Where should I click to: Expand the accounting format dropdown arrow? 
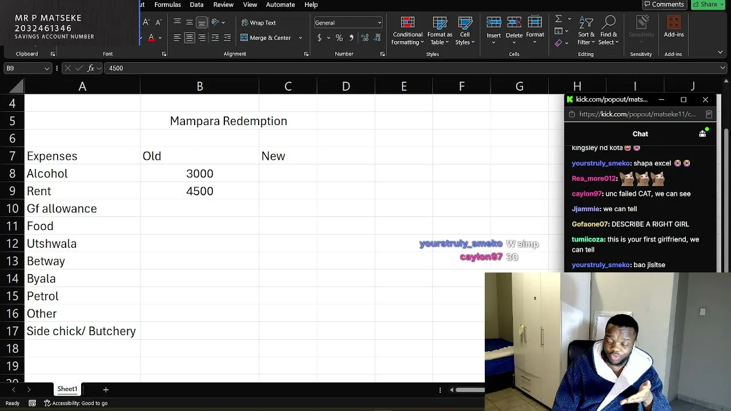click(x=328, y=38)
